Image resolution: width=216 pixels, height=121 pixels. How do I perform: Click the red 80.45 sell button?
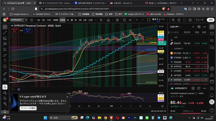(x=15, y=30)
